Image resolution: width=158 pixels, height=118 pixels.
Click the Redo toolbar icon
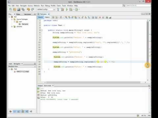[33, 10]
